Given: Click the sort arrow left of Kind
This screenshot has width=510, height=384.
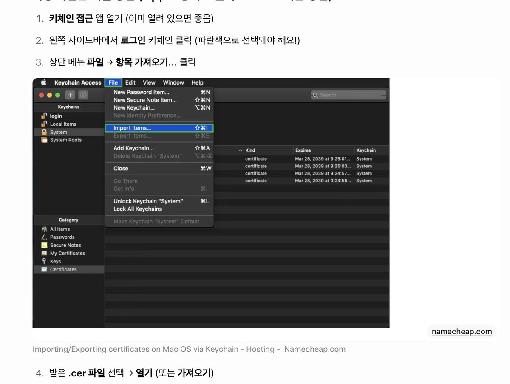Looking at the screenshot, I should pos(241,150).
